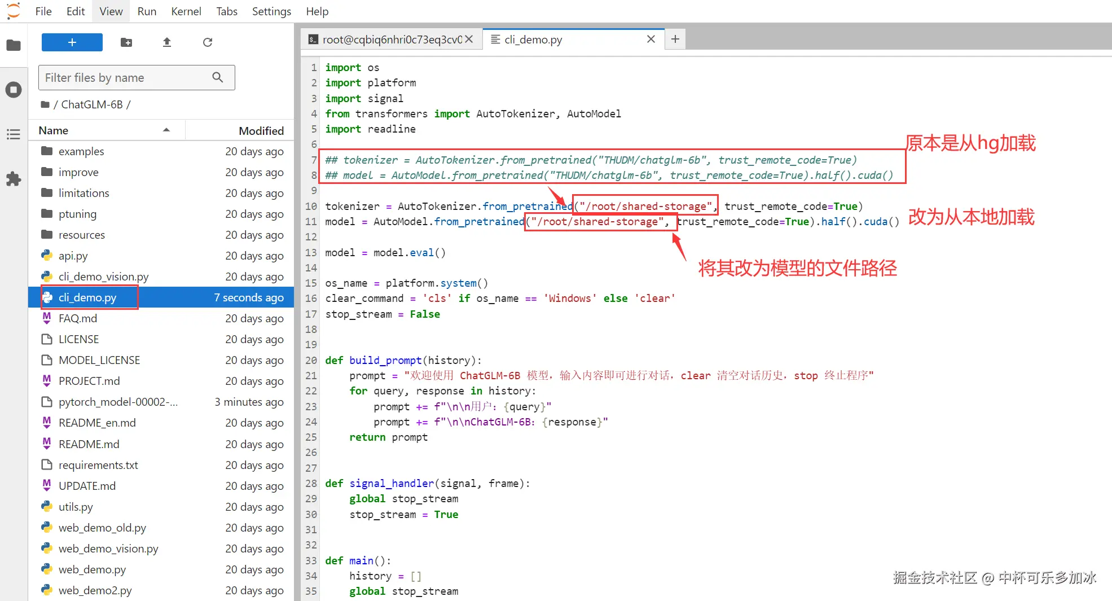Click the Filter files by name field
1112x601 pixels.
click(137, 77)
